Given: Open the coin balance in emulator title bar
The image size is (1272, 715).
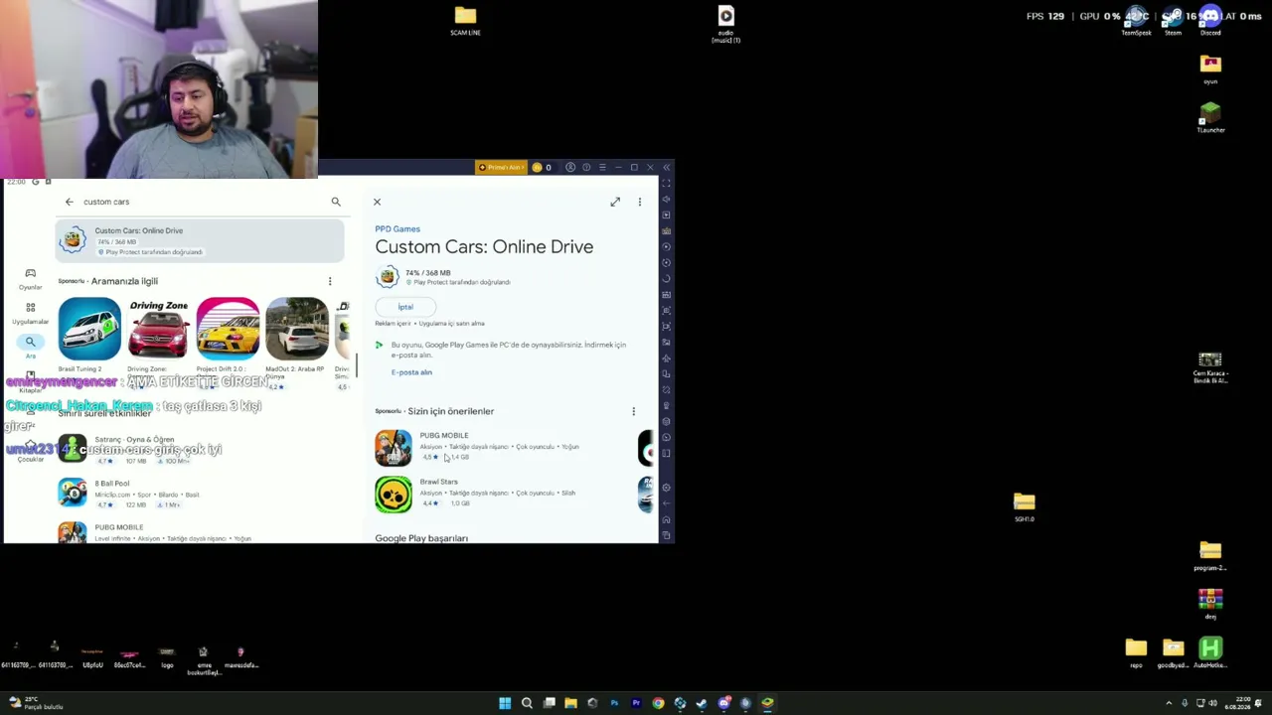Looking at the screenshot, I should point(542,167).
